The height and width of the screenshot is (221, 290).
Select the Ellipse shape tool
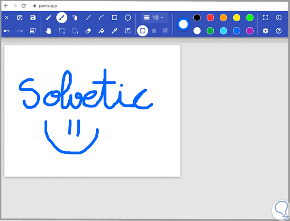[x=128, y=18]
